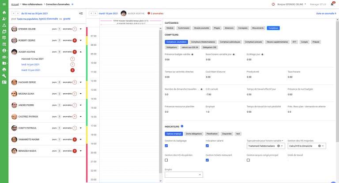Open the hamburger menu in the sidebar

coord(4,4)
